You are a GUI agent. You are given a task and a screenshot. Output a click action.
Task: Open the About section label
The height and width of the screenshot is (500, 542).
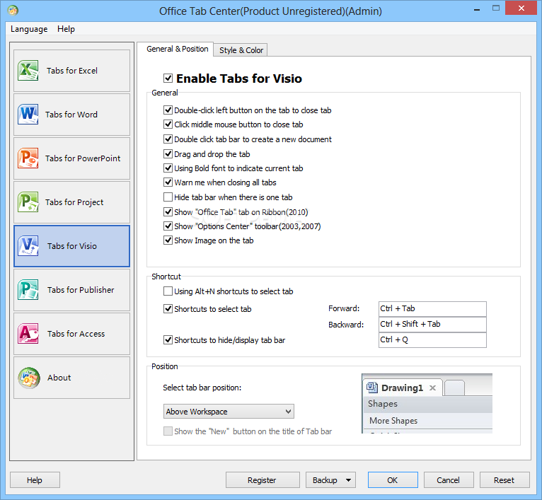click(59, 378)
